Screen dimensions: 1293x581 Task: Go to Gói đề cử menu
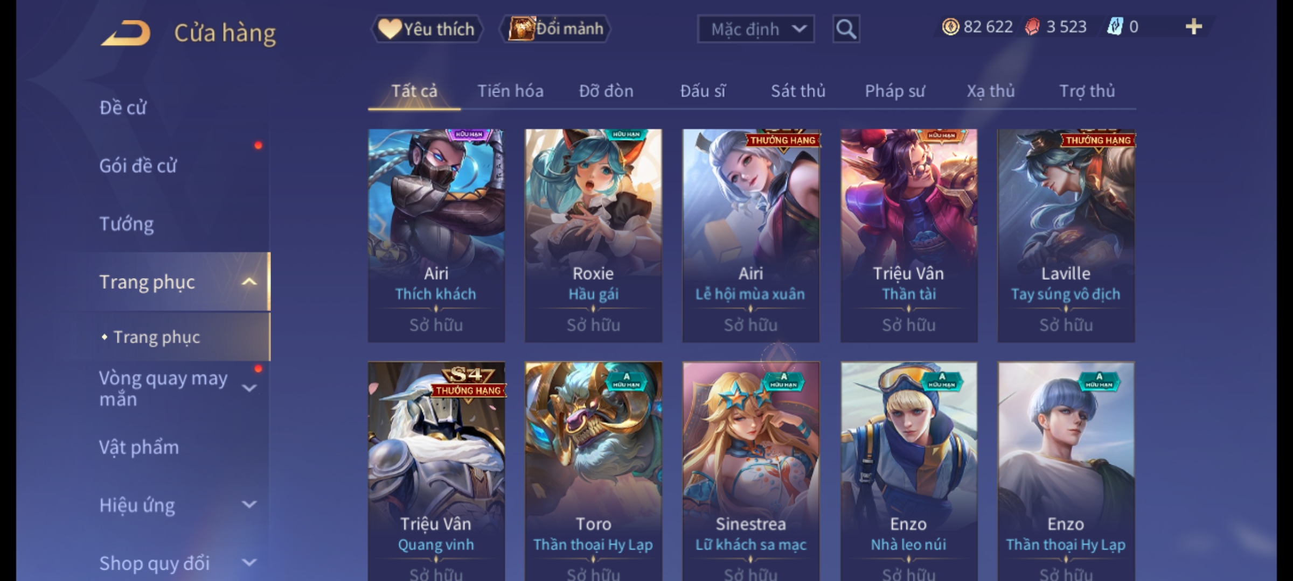(138, 166)
